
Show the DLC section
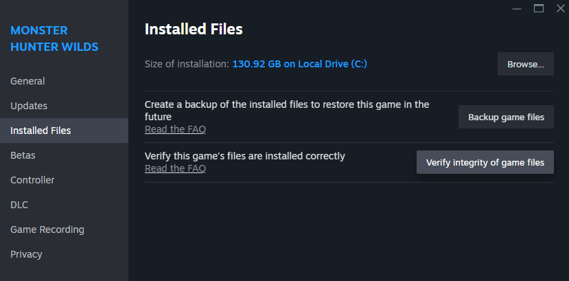pos(19,205)
